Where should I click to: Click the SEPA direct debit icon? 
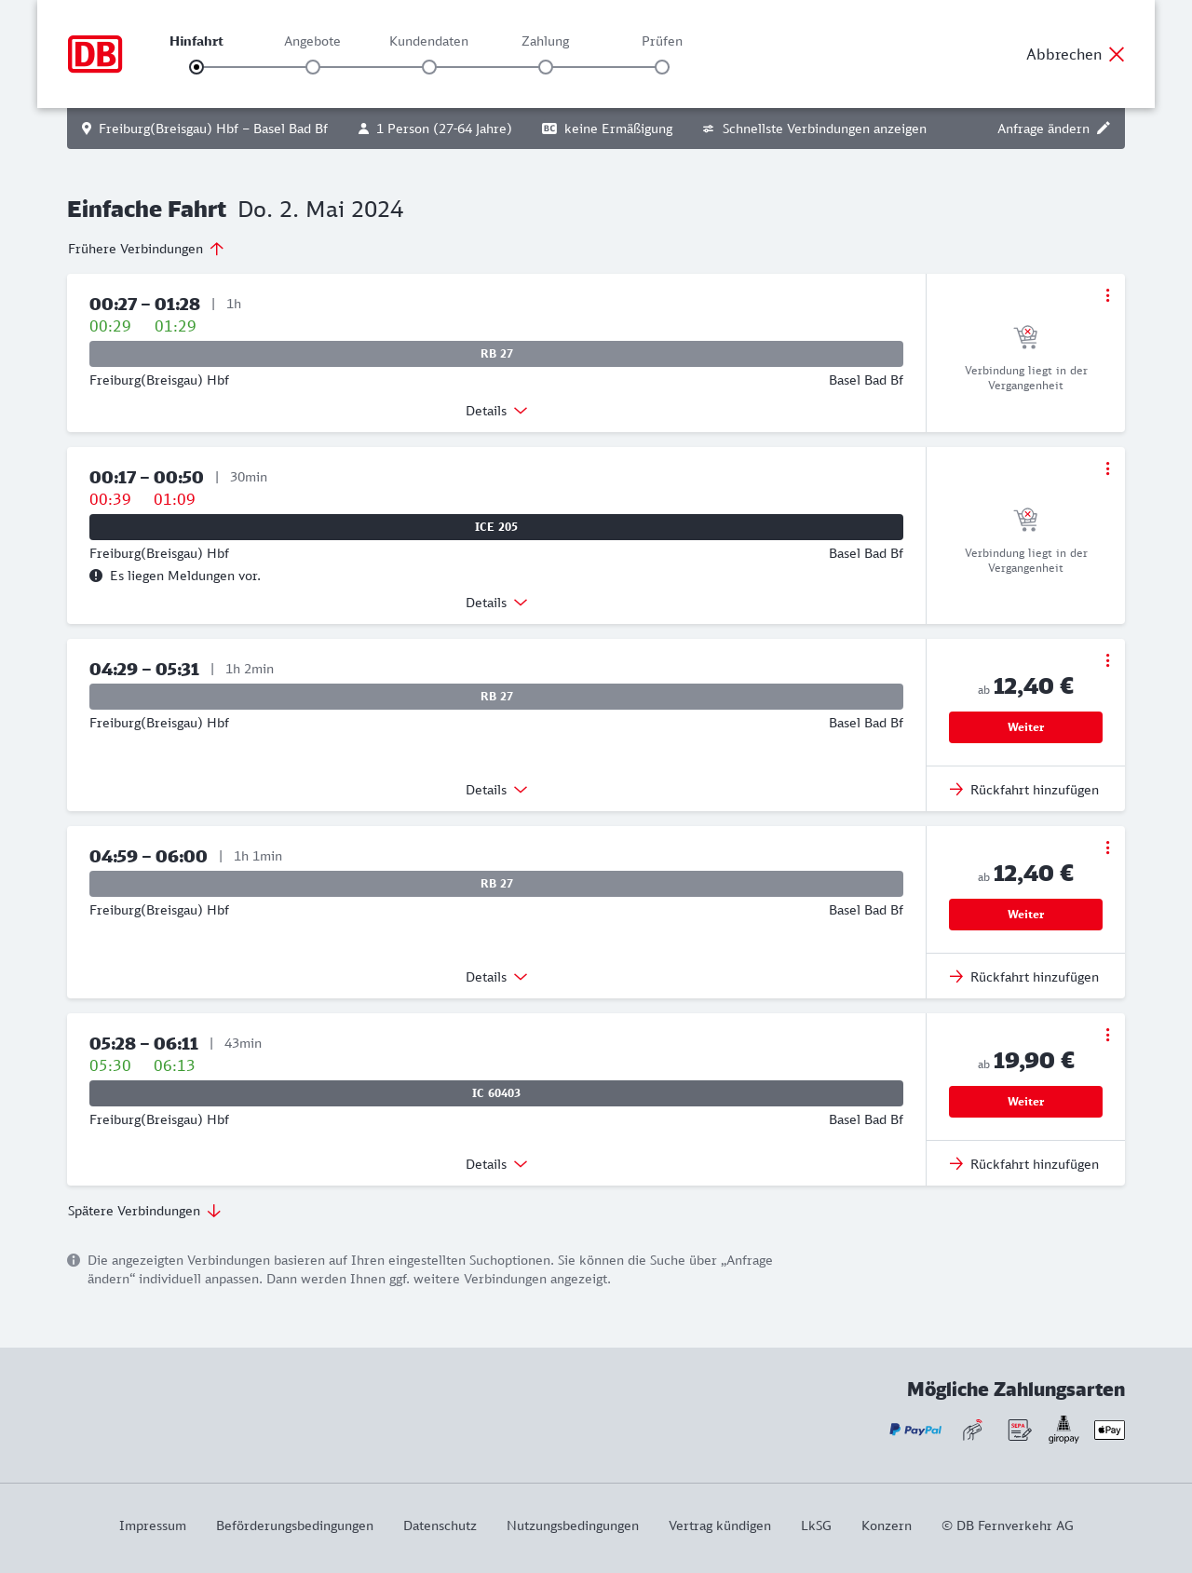pyautogui.click(x=1020, y=1430)
